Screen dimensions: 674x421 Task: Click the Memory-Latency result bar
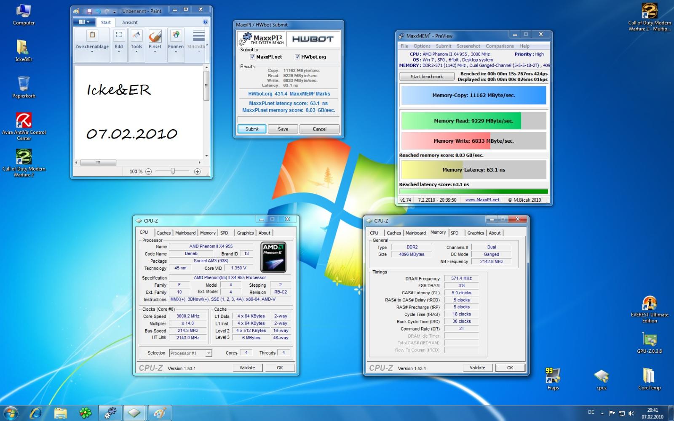click(x=473, y=170)
